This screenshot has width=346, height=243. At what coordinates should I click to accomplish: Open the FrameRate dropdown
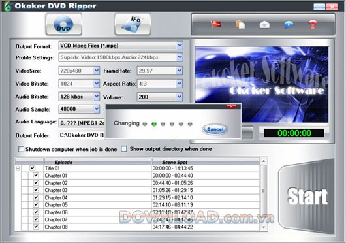click(x=179, y=71)
